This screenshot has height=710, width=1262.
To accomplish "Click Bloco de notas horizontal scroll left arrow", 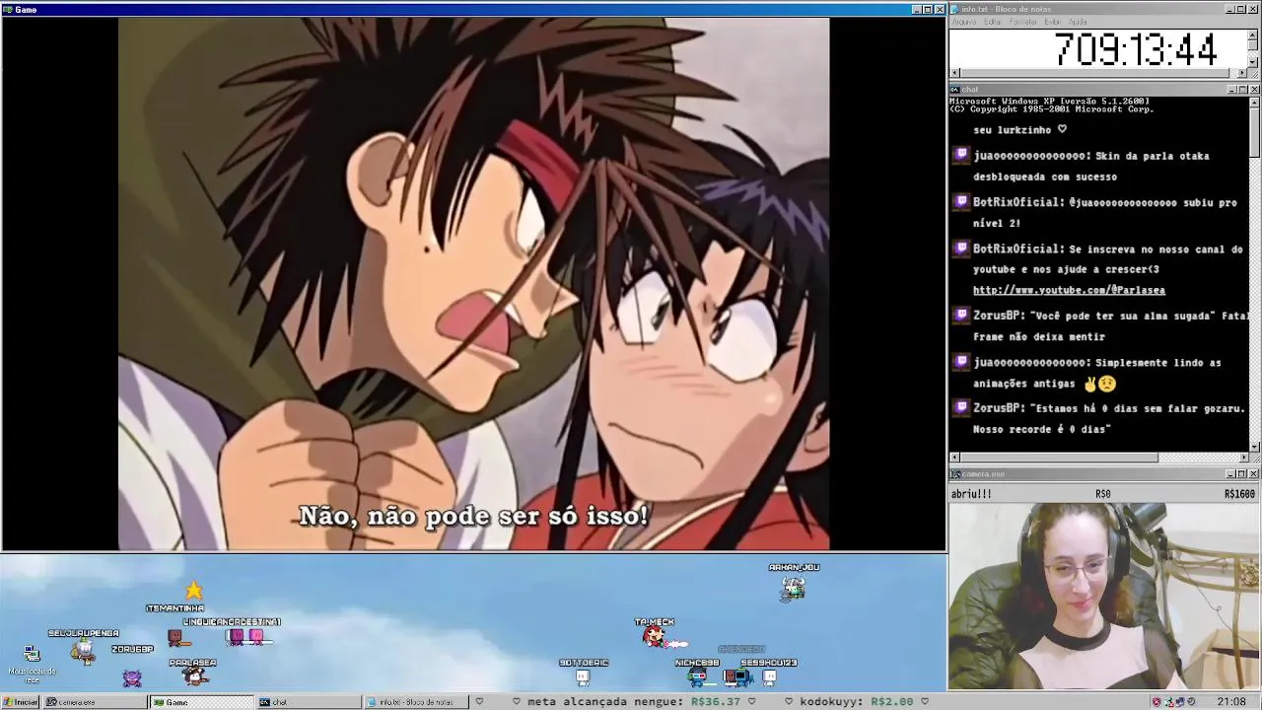I will (954, 73).
